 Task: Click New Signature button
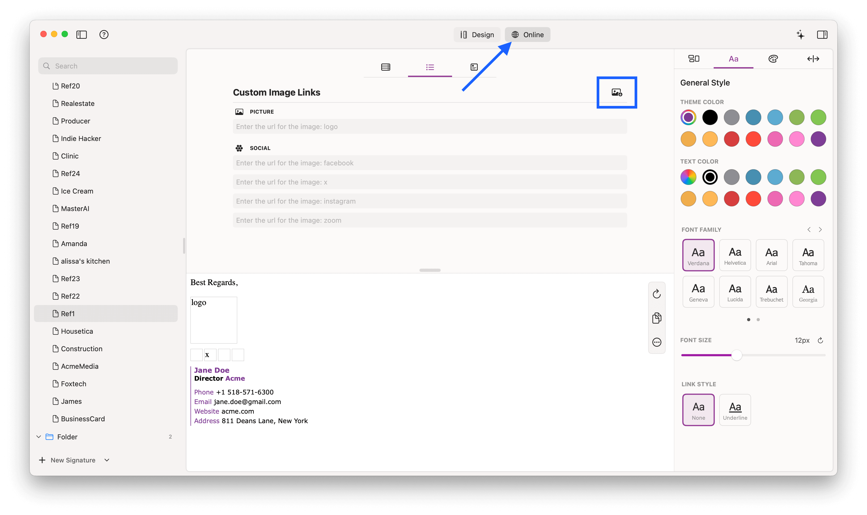tap(67, 460)
